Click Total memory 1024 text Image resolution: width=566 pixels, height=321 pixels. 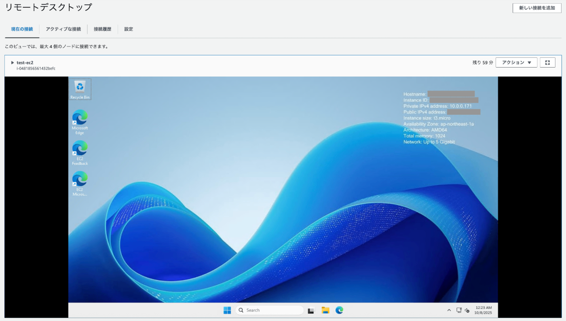pos(424,136)
